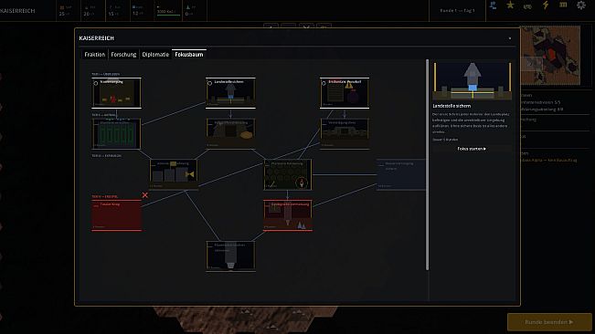Image resolution: width=595 pixels, height=334 pixels.
Task: Click the Landestelle sichern heading in detail panel
Action: coord(452,106)
